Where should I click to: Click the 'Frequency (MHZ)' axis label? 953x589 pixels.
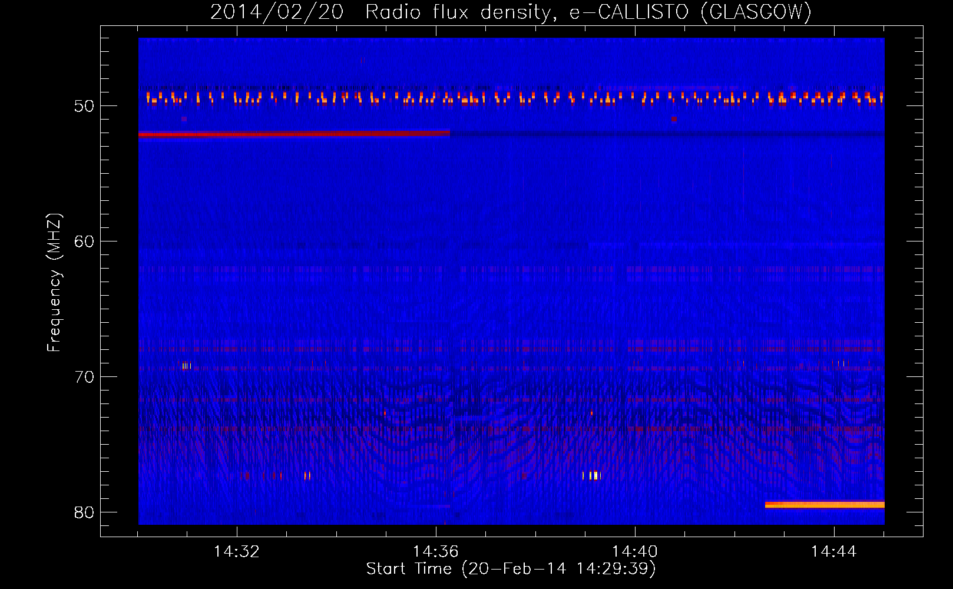54,283
